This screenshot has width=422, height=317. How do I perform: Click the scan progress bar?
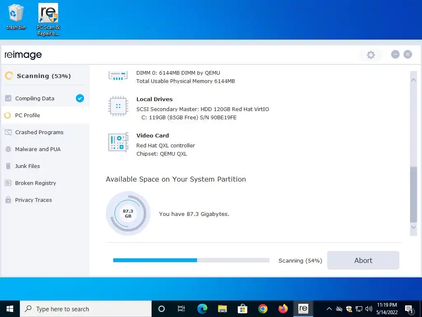pyautogui.click(x=191, y=260)
